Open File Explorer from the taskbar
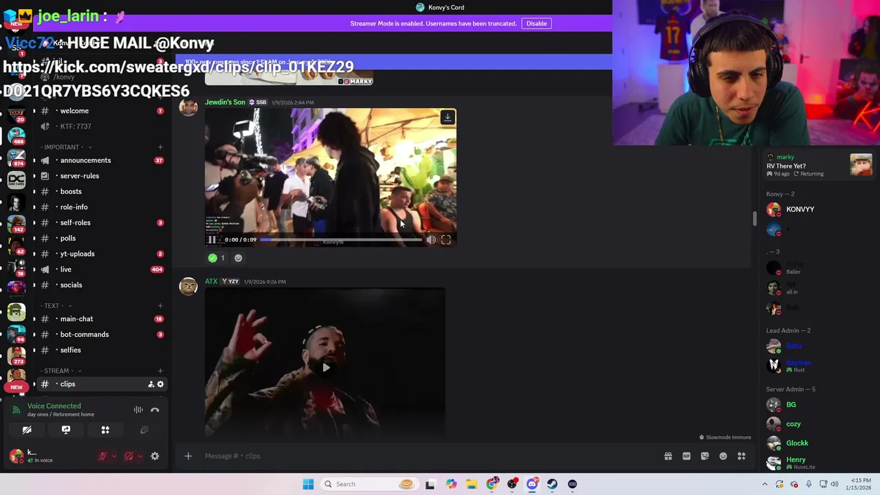The width and height of the screenshot is (880, 495). click(x=472, y=484)
